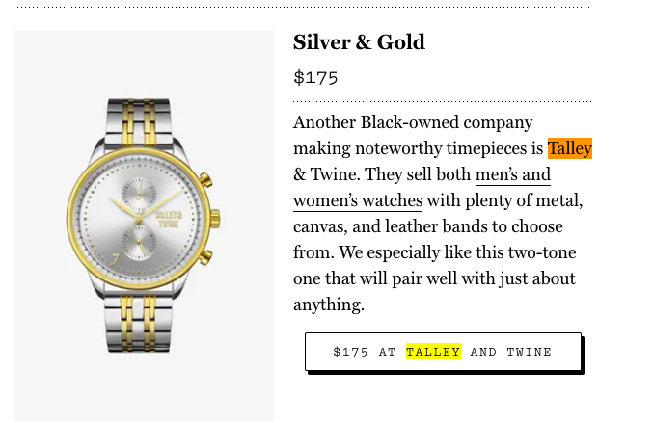653x423 pixels.
Task: Click the watch's lower subdial
Action: click(x=140, y=238)
